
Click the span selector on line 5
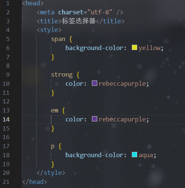[x=58, y=39]
